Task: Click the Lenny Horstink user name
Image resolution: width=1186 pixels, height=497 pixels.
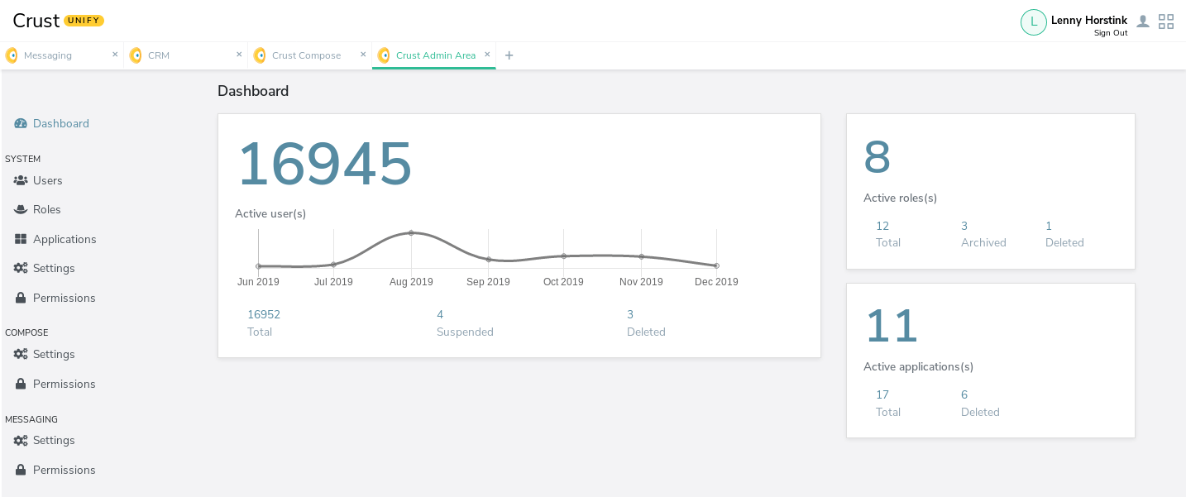Action: click(x=1089, y=20)
